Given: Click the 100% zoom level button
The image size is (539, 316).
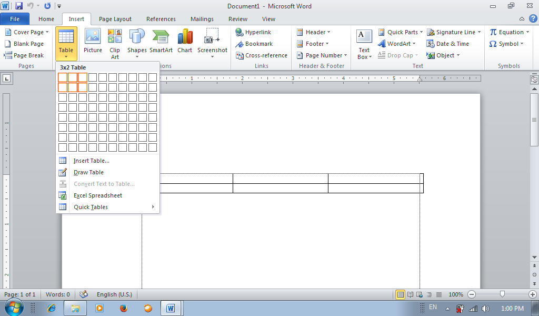Looking at the screenshot, I should pos(456,294).
